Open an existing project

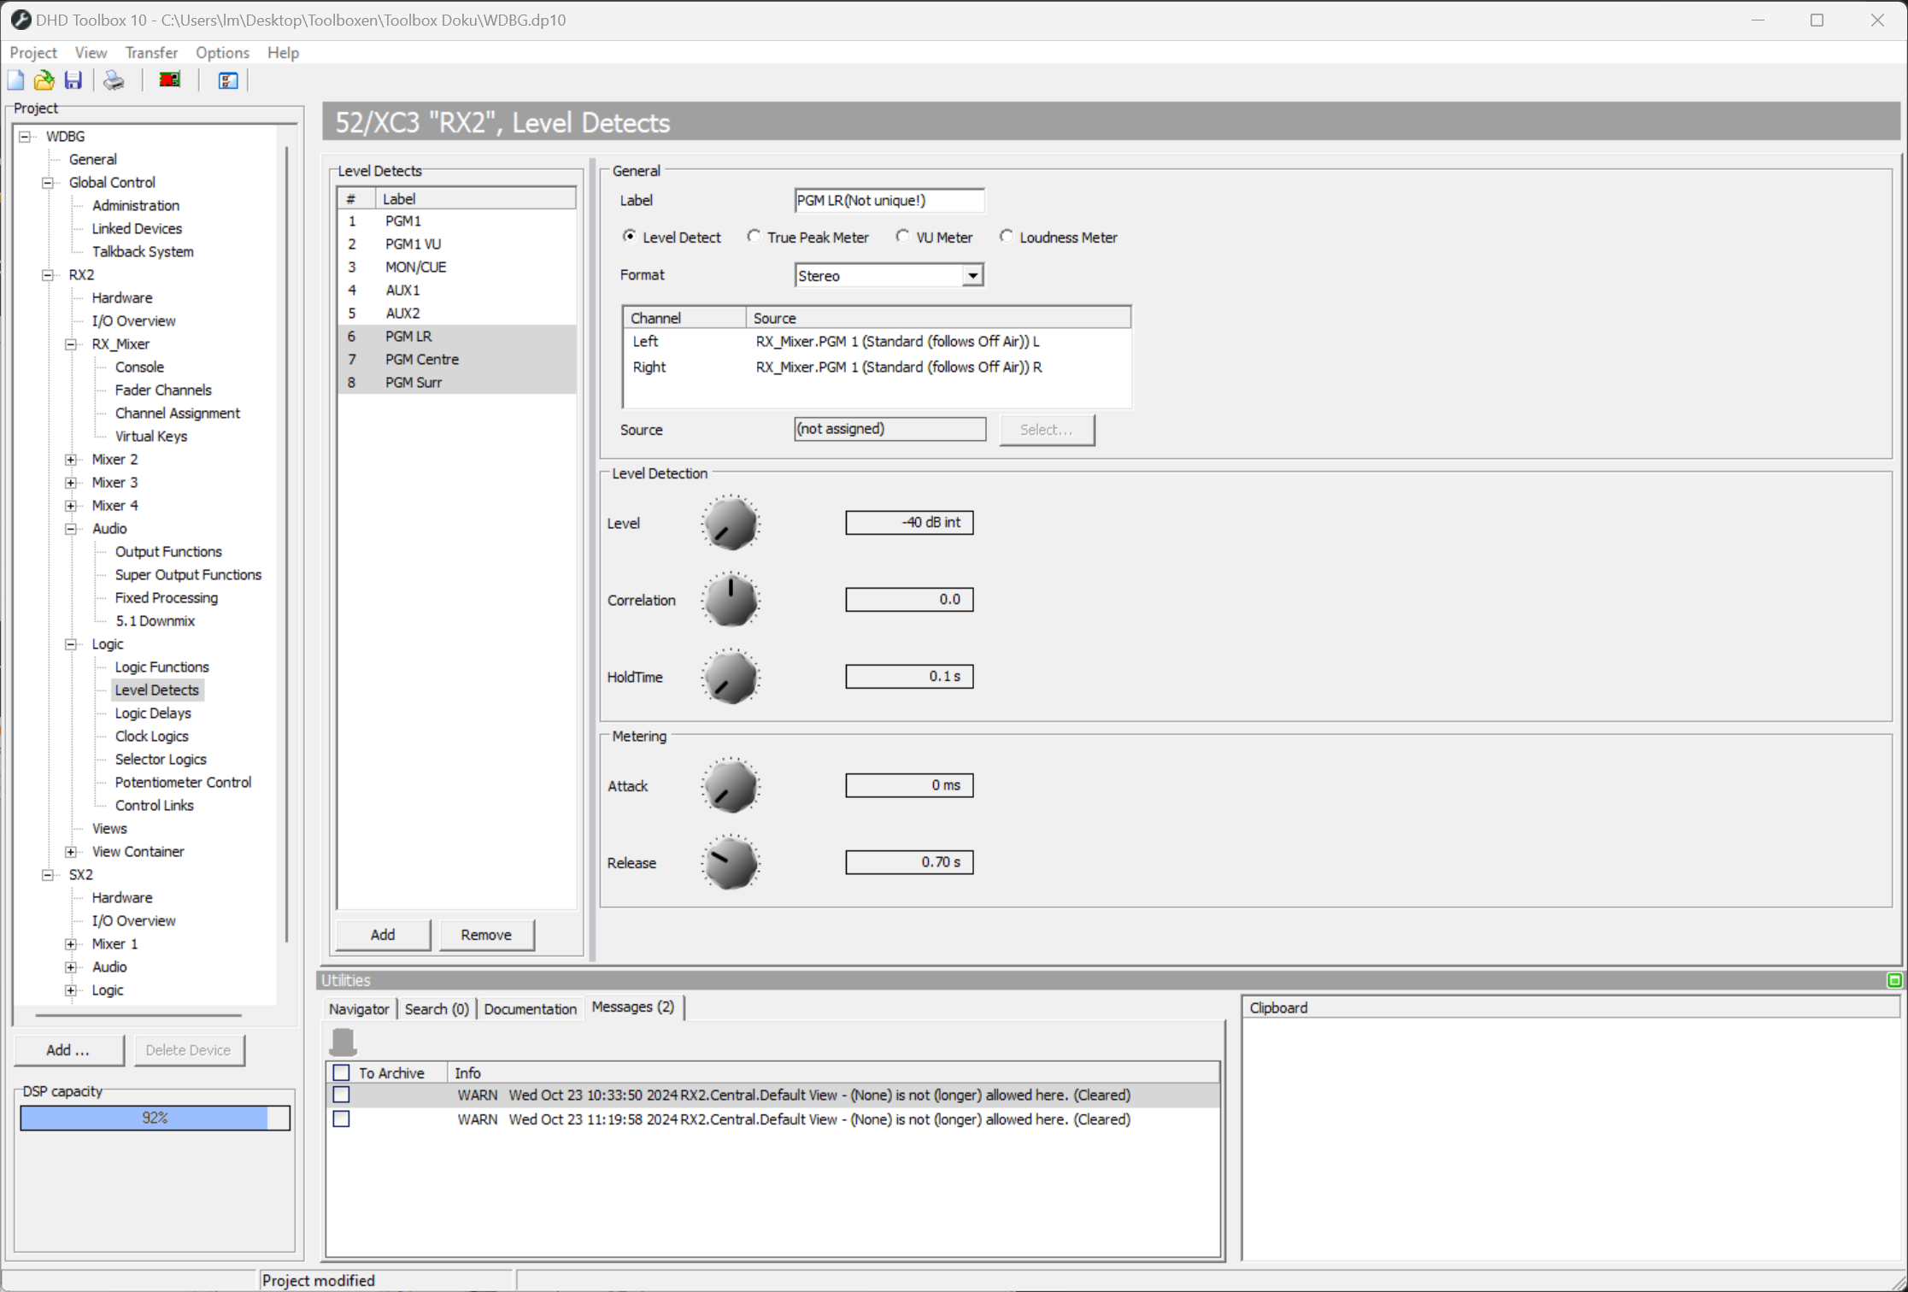[44, 79]
